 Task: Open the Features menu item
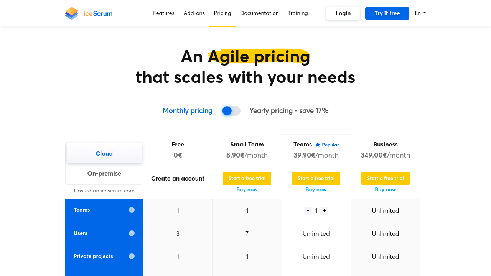[x=164, y=13]
